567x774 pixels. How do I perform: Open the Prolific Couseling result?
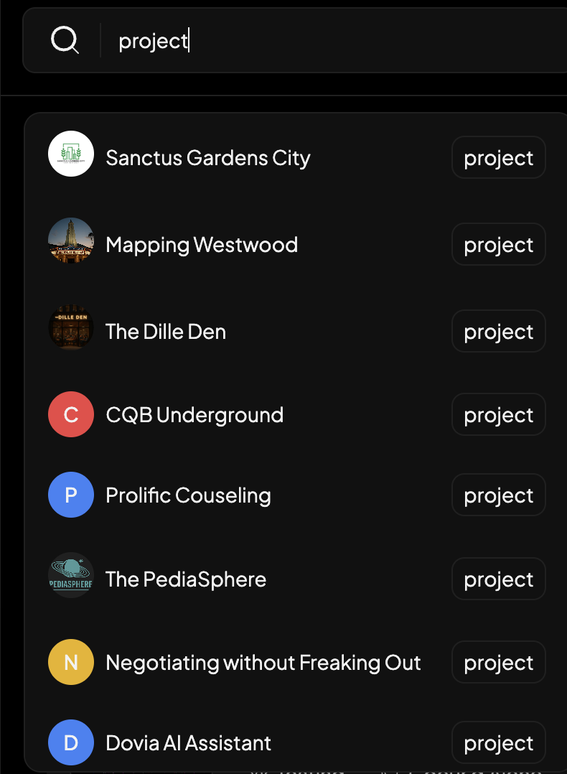188,495
